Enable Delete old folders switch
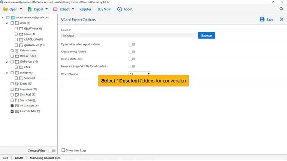The image size is (287, 161). coord(132,59)
